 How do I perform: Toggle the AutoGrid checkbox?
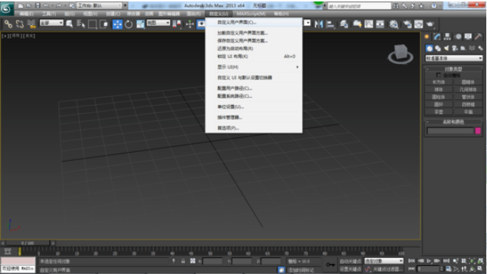tap(438, 75)
